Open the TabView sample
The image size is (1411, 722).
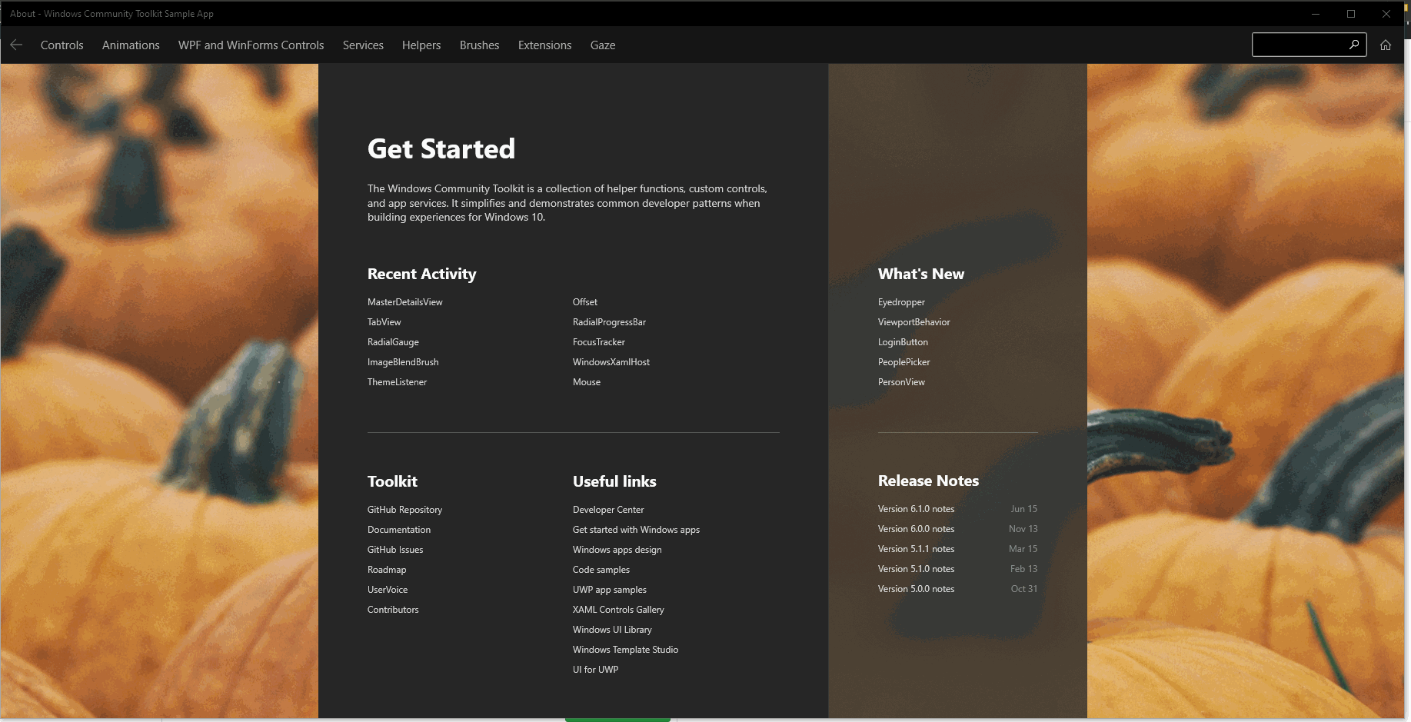coord(384,321)
